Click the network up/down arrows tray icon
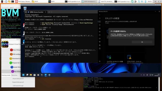 click(x=139, y=2)
